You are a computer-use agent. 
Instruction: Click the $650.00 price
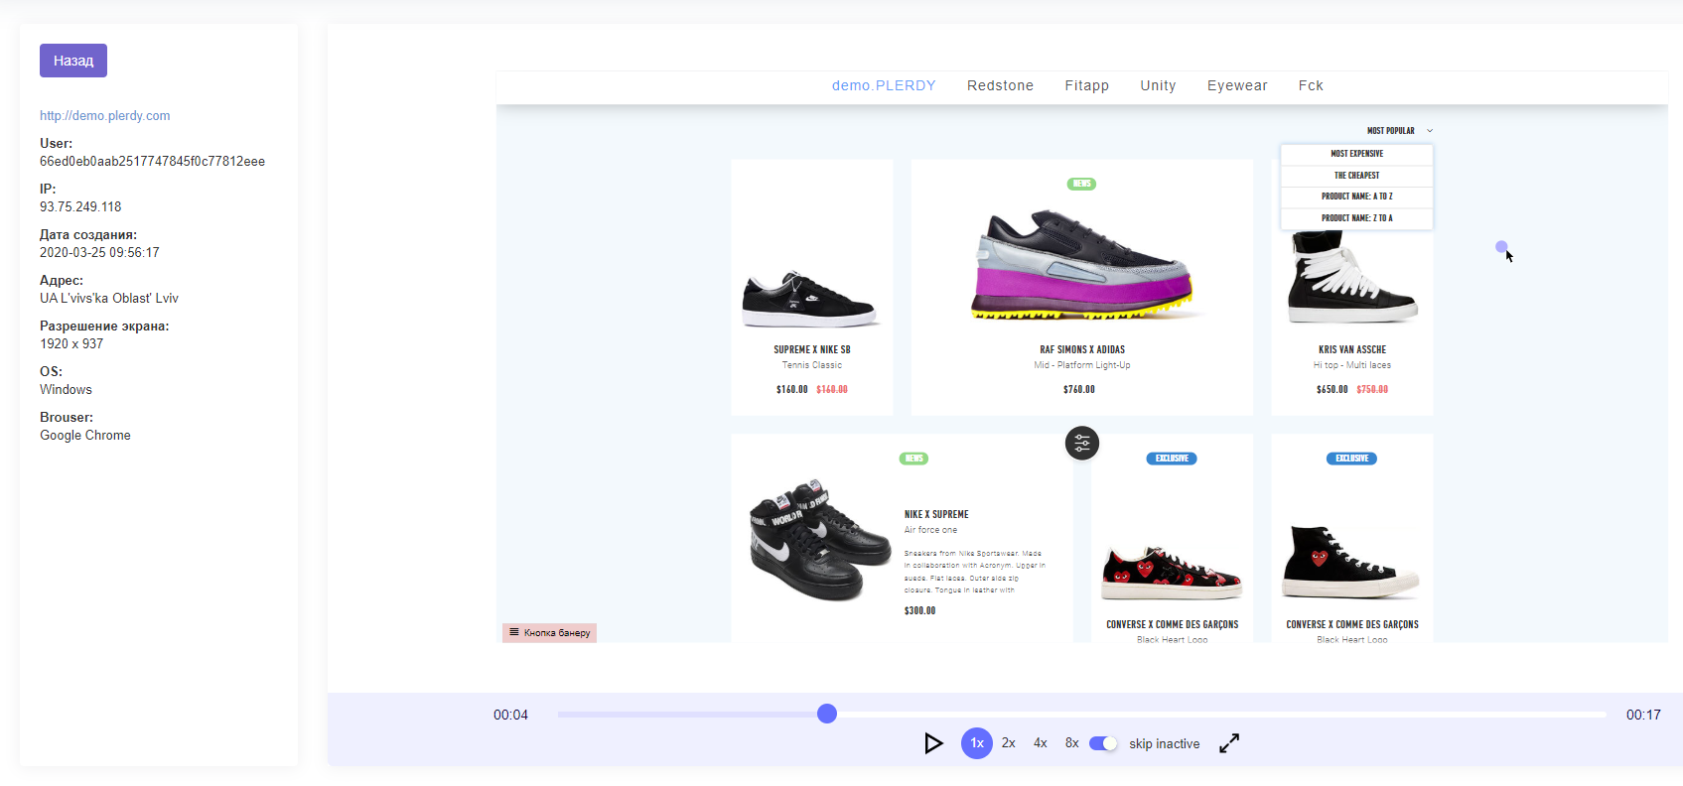point(1332,389)
